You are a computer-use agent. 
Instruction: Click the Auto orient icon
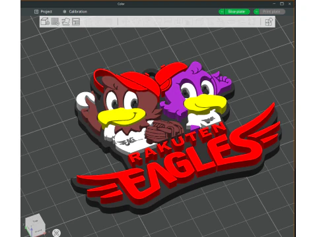coord(65,22)
